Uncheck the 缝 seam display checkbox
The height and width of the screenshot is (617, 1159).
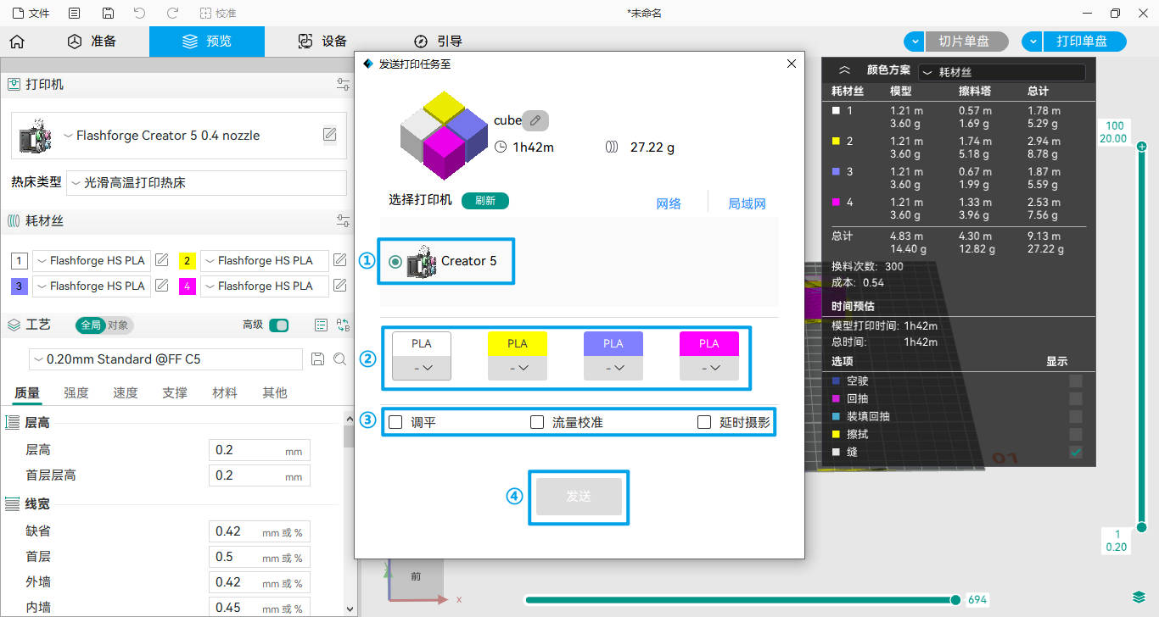[x=1076, y=453]
